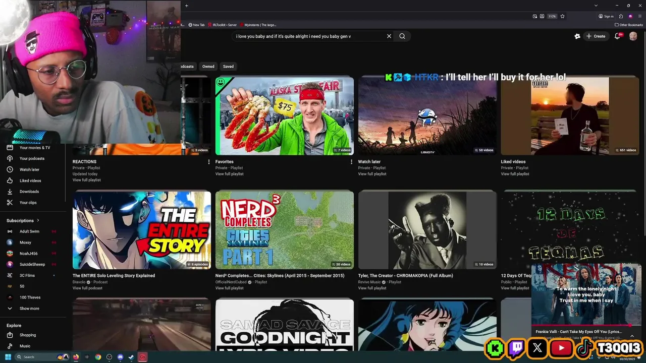Open NoahJ456 subscription channel
The width and height of the screenshot is (646, 363).
click(33, 254)
